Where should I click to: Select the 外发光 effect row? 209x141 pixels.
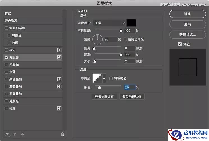(x=33, y=101)
